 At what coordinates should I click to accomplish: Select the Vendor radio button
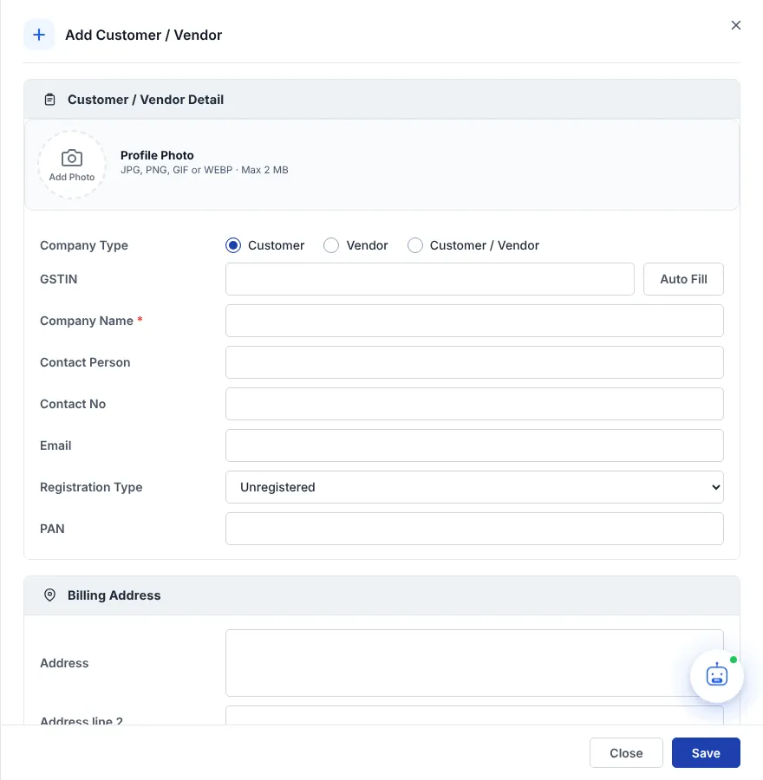point(331,245)
